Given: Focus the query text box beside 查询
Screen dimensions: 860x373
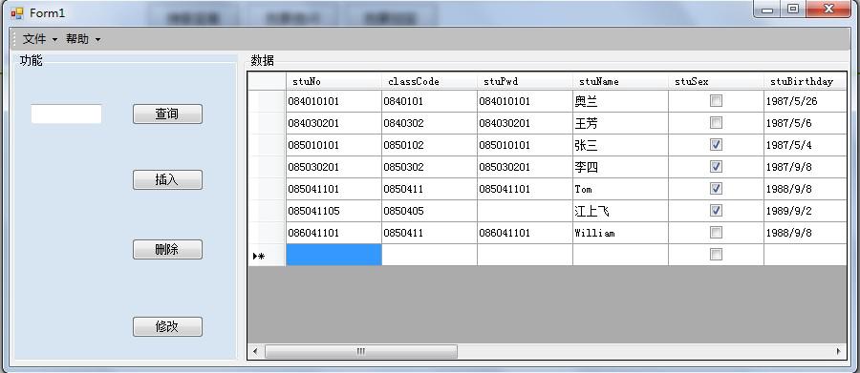Looking at the screenshot, I should 66,114.
